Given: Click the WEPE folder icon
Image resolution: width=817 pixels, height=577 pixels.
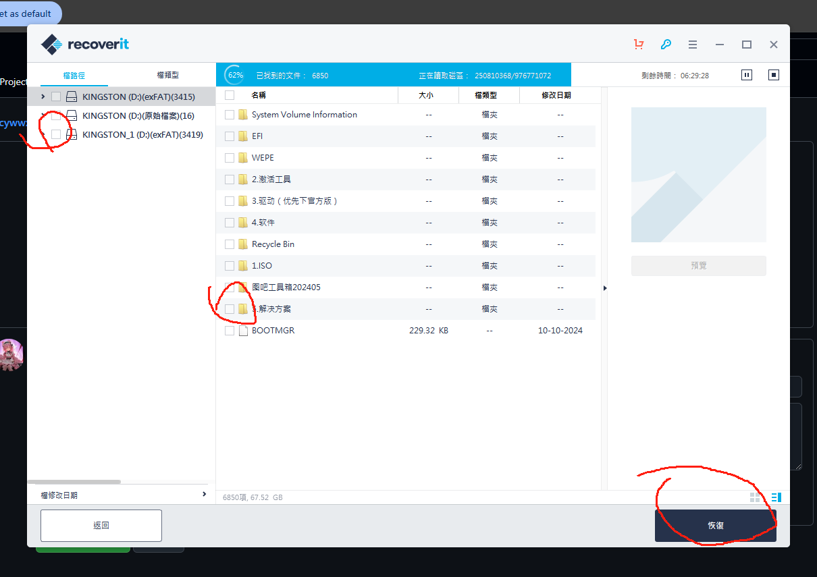Looking at the screenshot, I should pyautogui.click(x=243, y=158).
